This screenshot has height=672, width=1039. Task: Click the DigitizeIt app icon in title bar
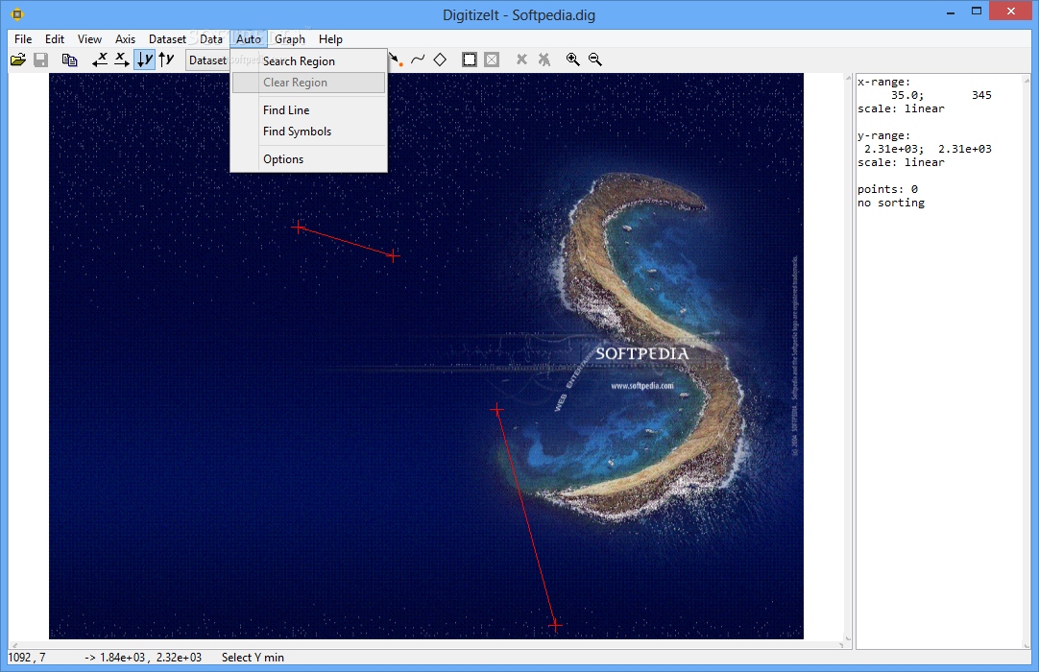click(x=17, y=13)
